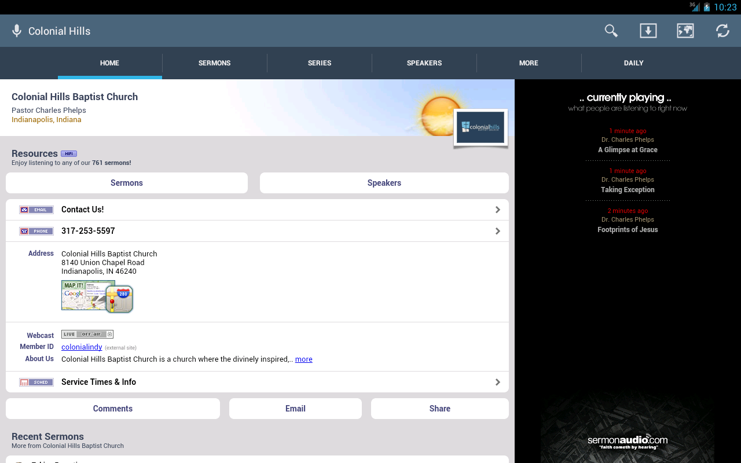Open the downloads icon in the action bar
Screen dimensions: 741x463
(648, 31)
